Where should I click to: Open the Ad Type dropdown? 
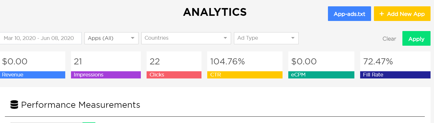(266, 38)
